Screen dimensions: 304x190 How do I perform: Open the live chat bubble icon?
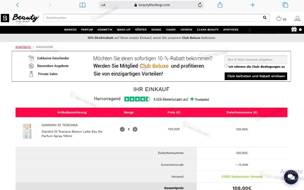point(291,177)
